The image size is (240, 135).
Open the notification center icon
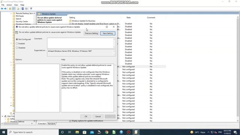click(x=235, y=132)
